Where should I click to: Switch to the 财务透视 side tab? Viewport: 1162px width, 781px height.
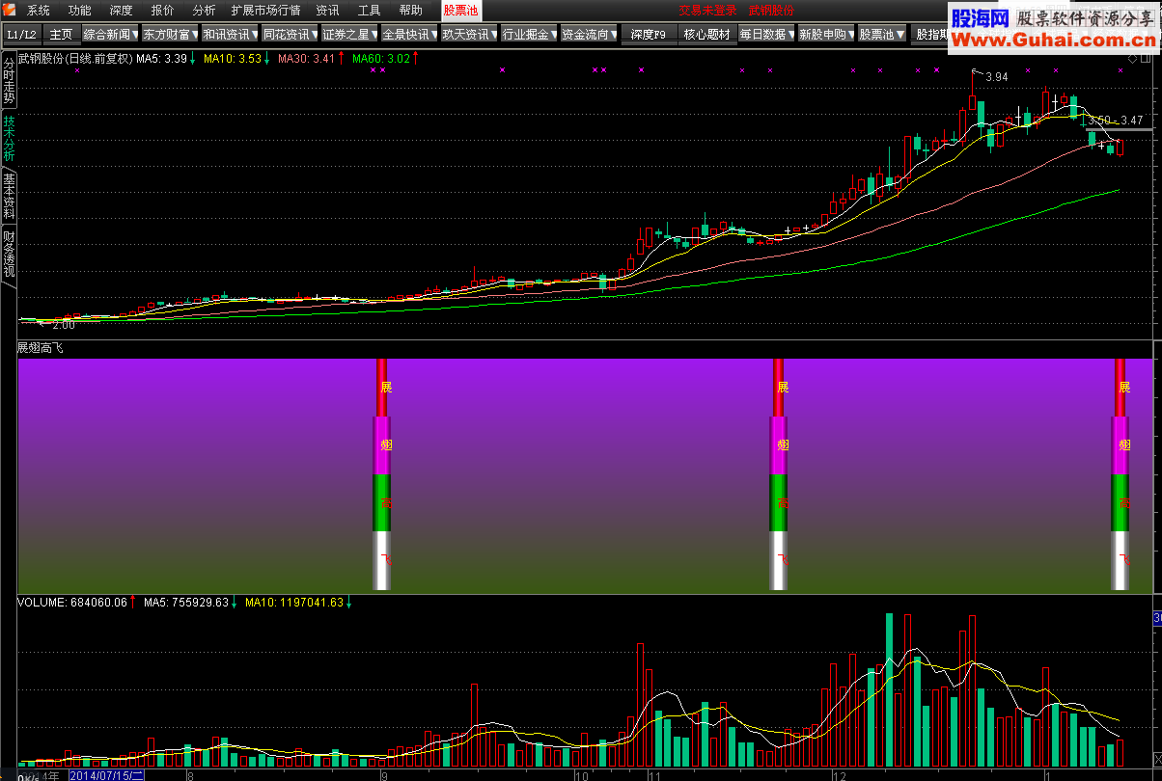(9, 254)
